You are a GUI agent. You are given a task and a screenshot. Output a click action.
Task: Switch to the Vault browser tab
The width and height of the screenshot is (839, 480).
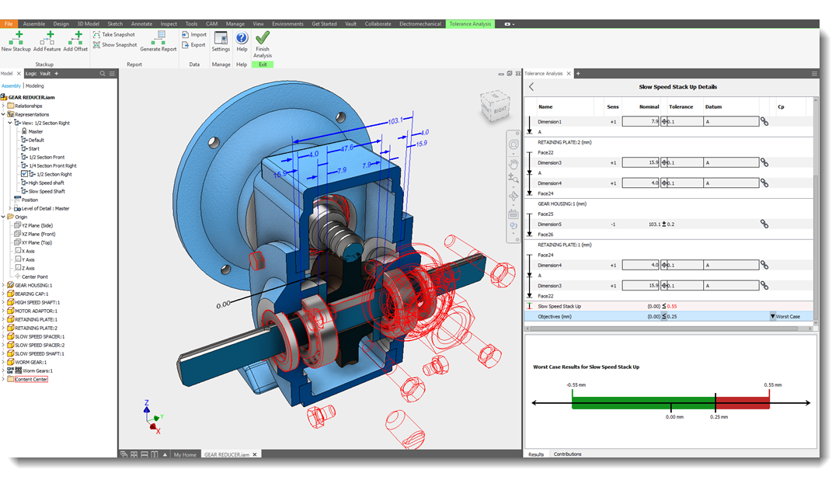coord(46,73)
